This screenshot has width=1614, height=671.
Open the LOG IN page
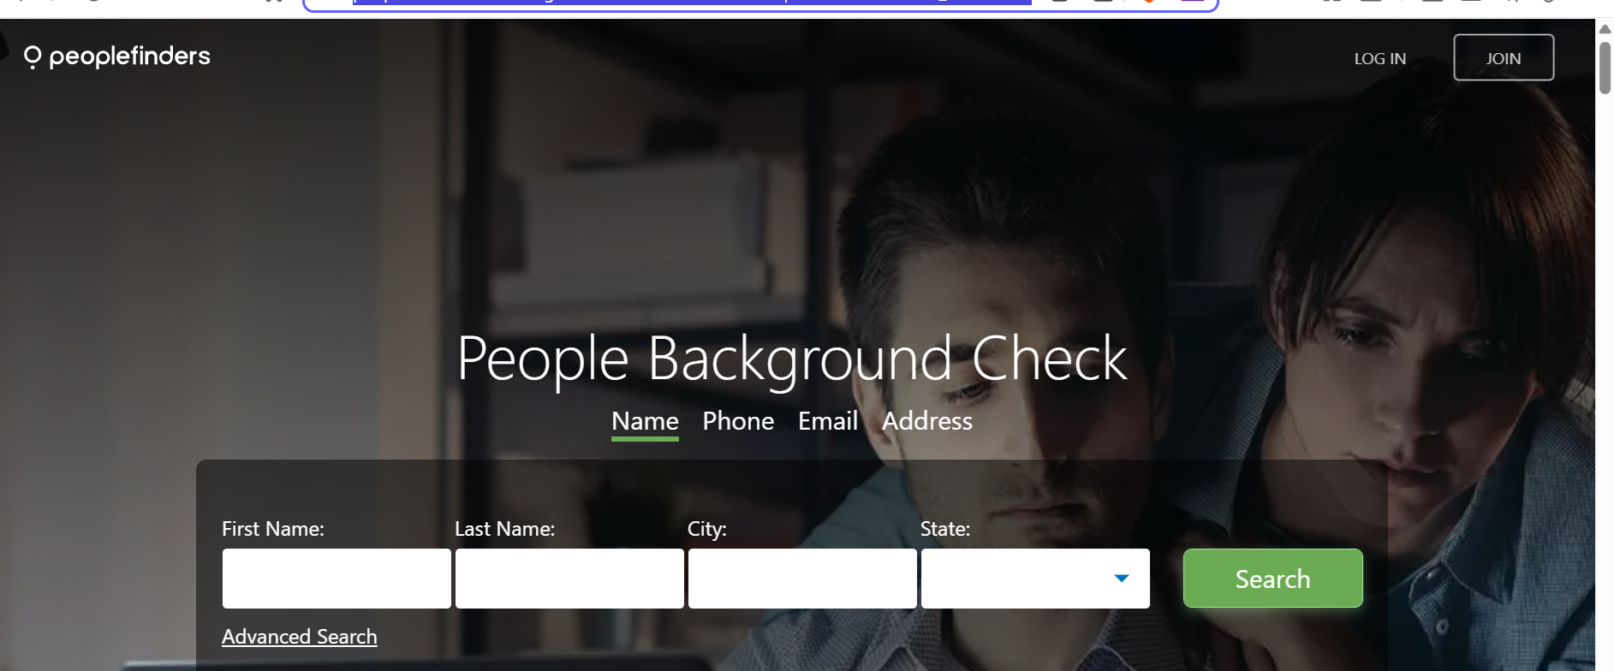[x=1379, y=58]
